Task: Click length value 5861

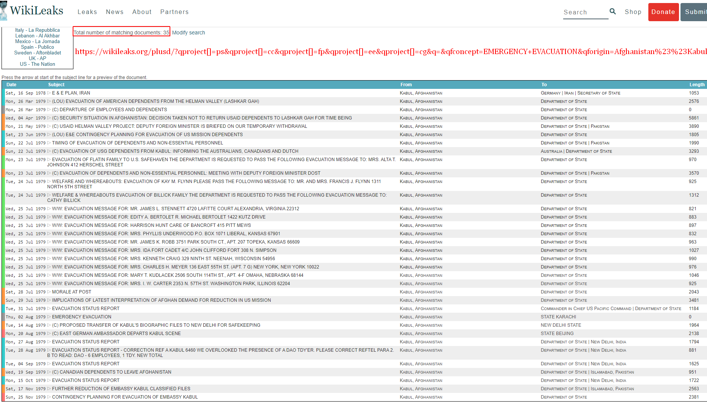Action: (694, 118)
